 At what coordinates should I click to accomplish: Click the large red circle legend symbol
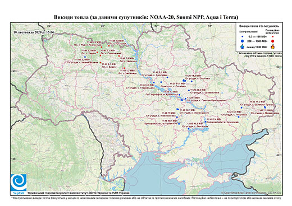click(x=273, y=41)
